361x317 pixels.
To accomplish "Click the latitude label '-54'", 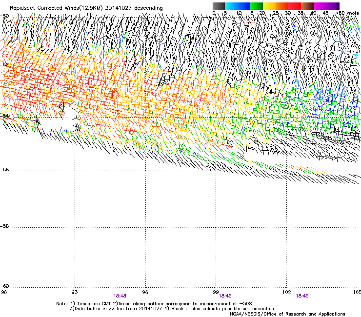I will pyautogui.click(x=4, y=116).
